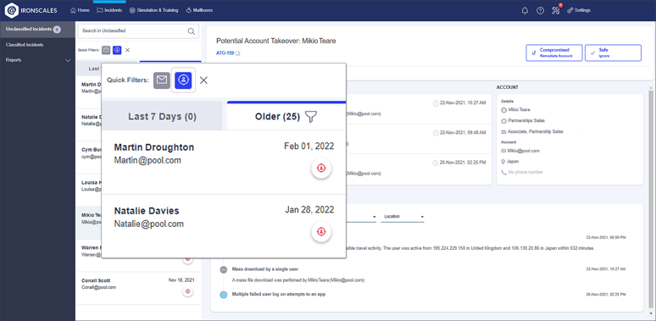Viewport: 656px width, 321px height.
Task: Open Simulation & Training
Action: (153, 10)
